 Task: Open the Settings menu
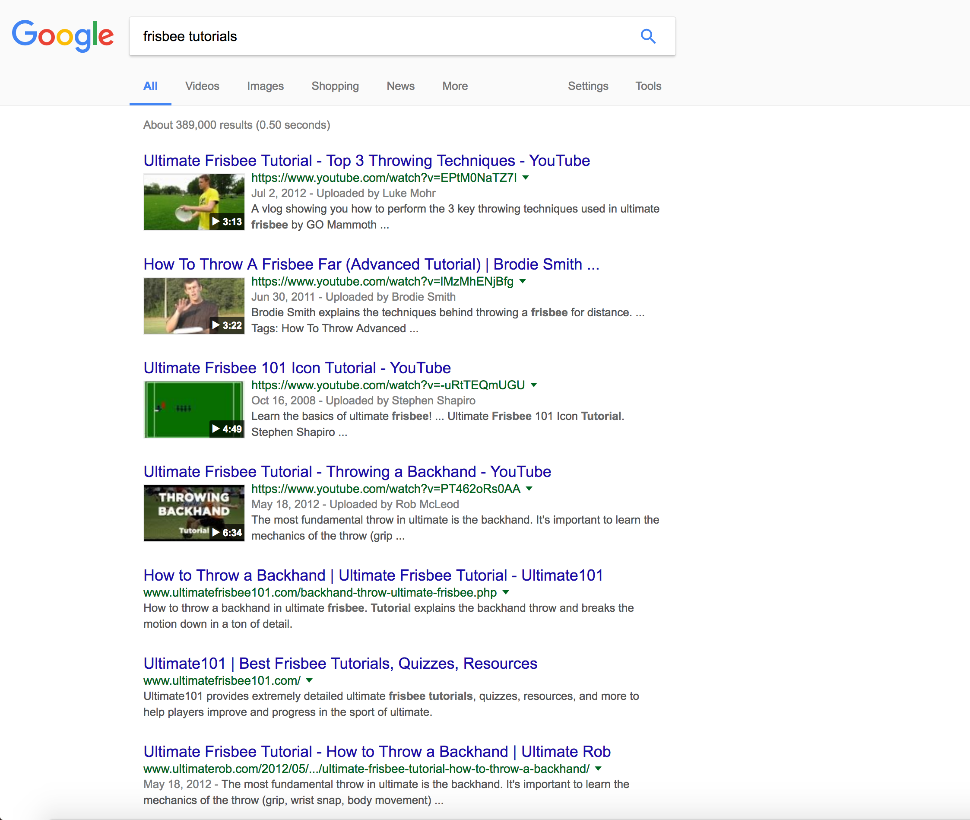coord(588,86)
